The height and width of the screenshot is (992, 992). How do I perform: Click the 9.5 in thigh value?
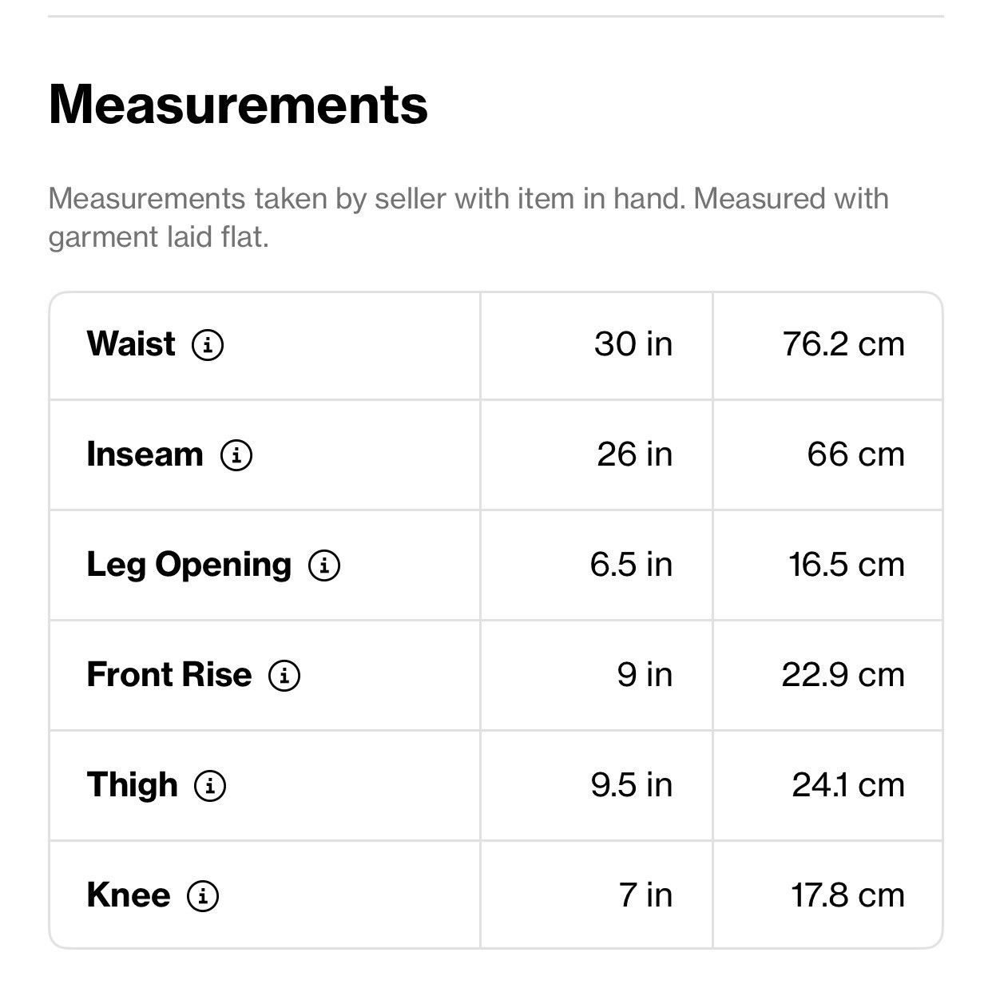click(632, 785)
